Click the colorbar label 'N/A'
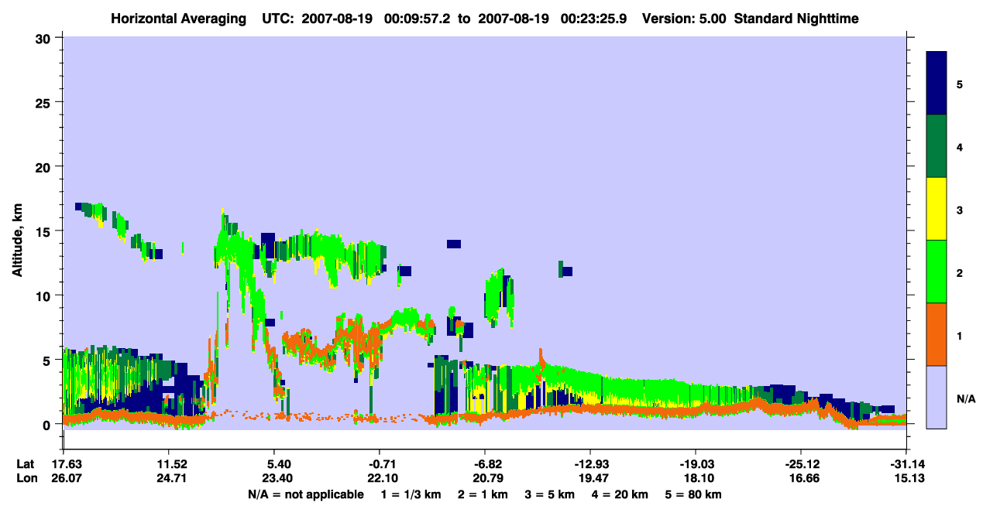Image resolution: width=1007 pixels, height=516 pixels. click(965, 399)
